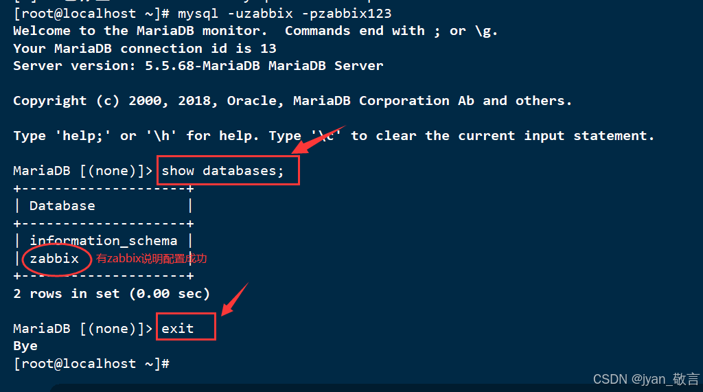The height and width of the screenshot is (392, 703).
Task: Click the CSDN @jyan watermark
Action: click(646, 379)
